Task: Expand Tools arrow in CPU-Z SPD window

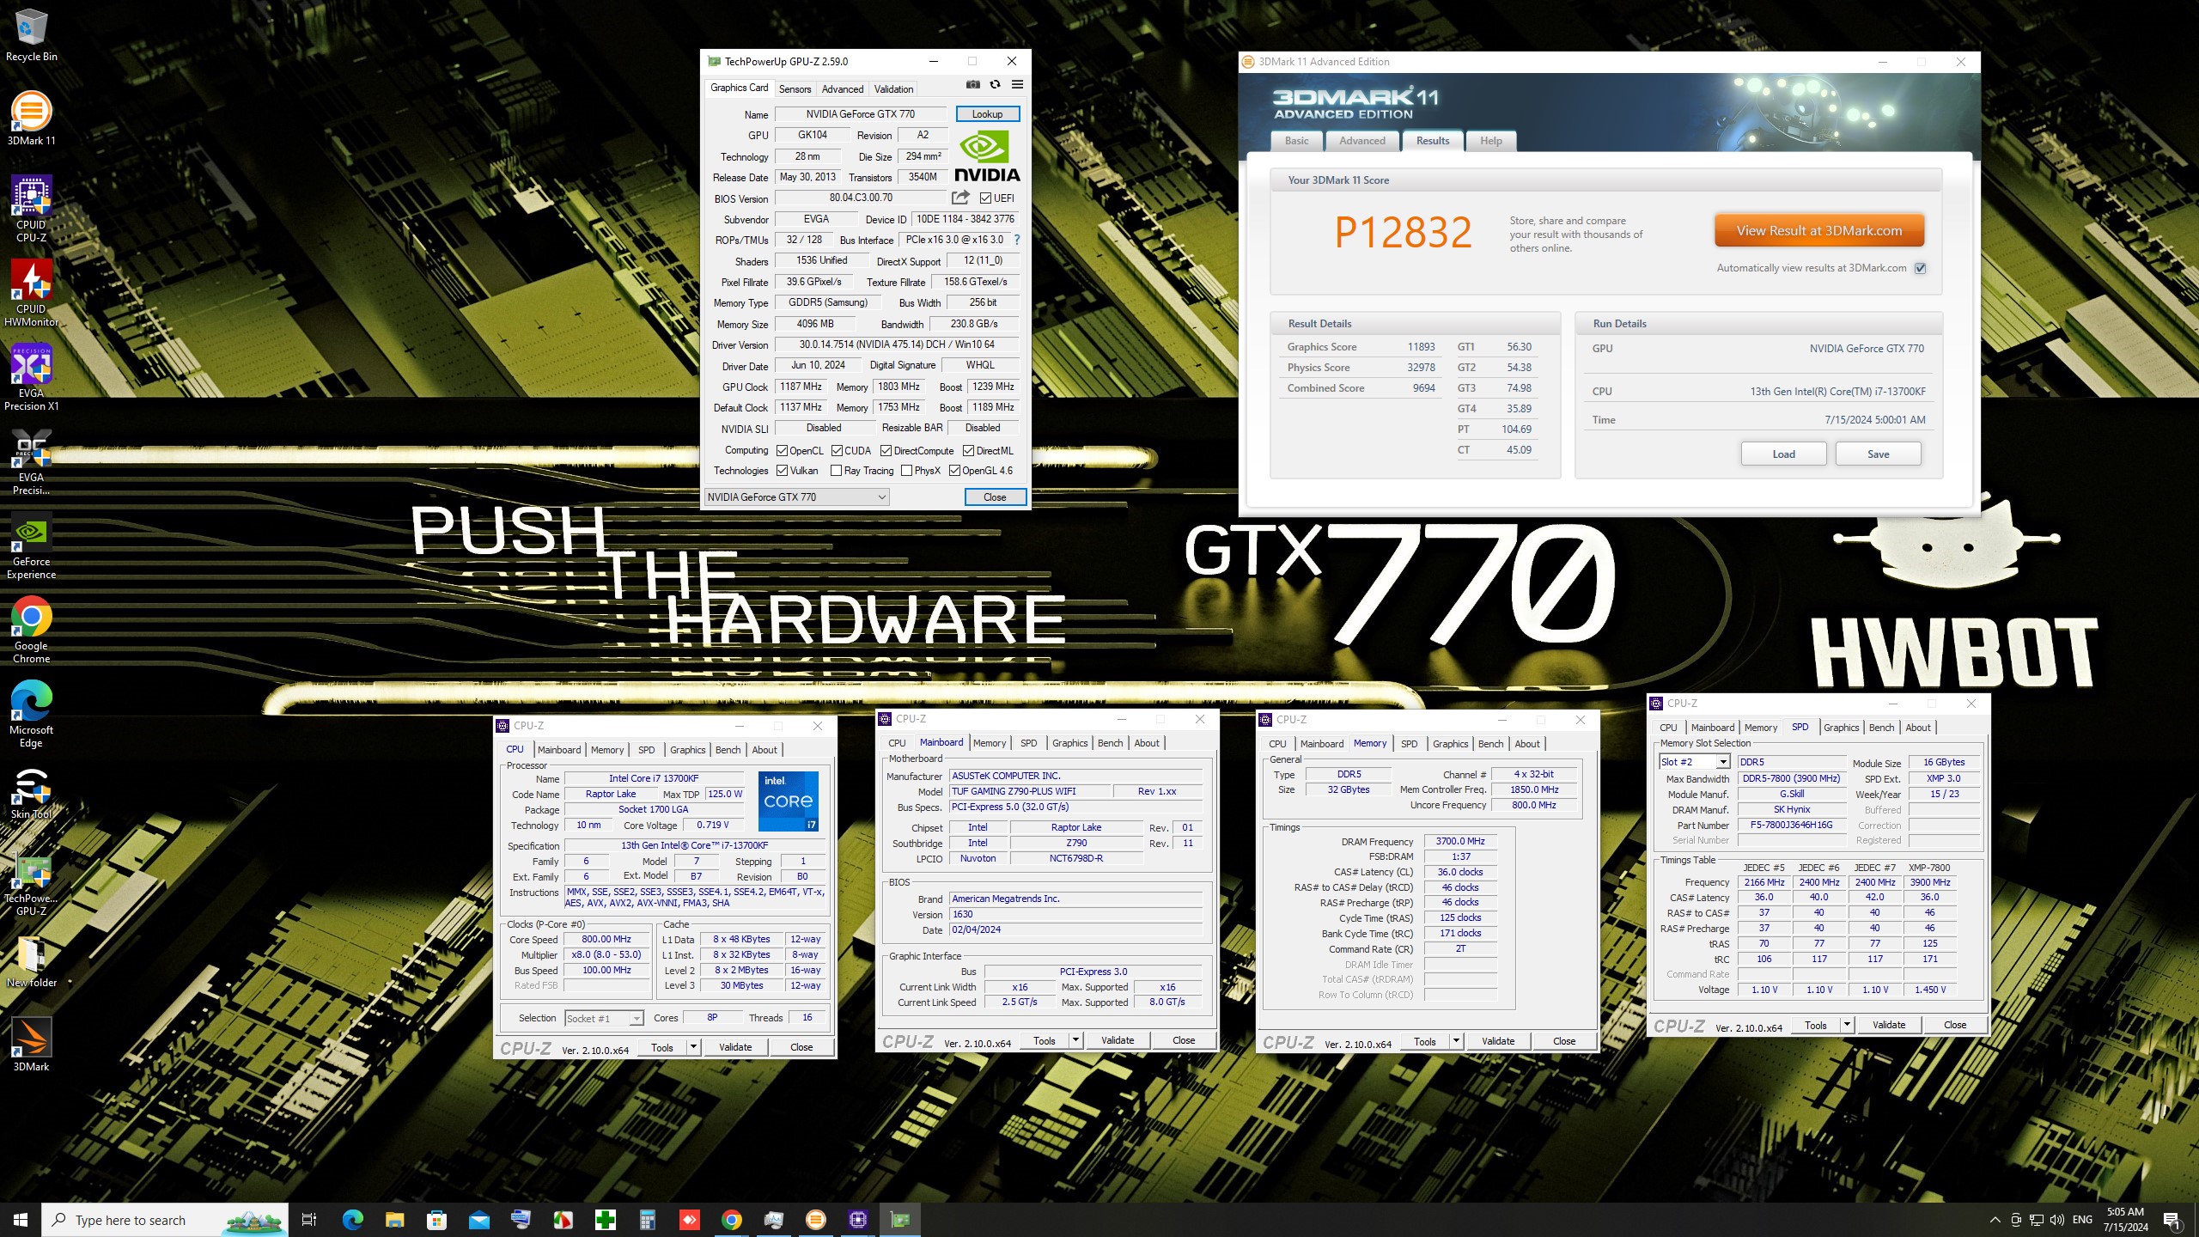Action: pos(1847,1025)
